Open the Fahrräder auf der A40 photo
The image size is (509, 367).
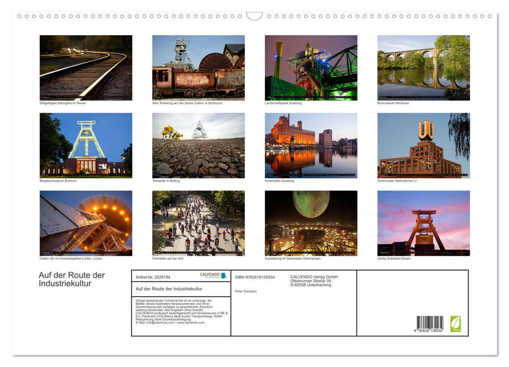point(199,222)
